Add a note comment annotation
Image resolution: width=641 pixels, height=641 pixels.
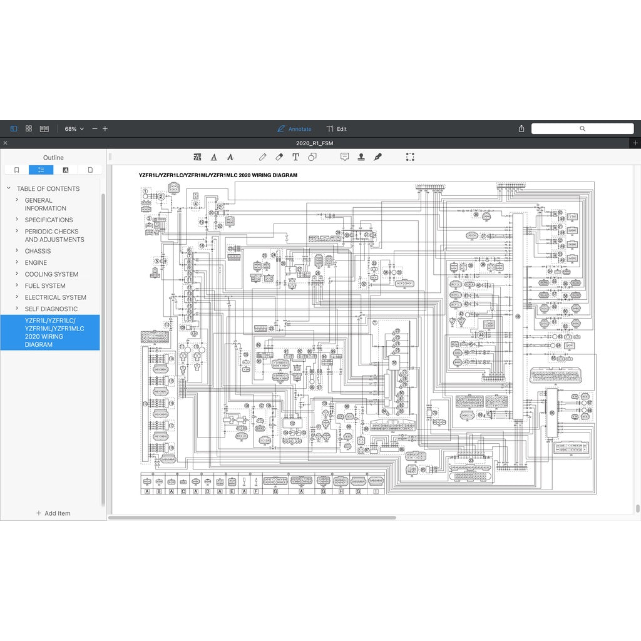pos(344,157)
